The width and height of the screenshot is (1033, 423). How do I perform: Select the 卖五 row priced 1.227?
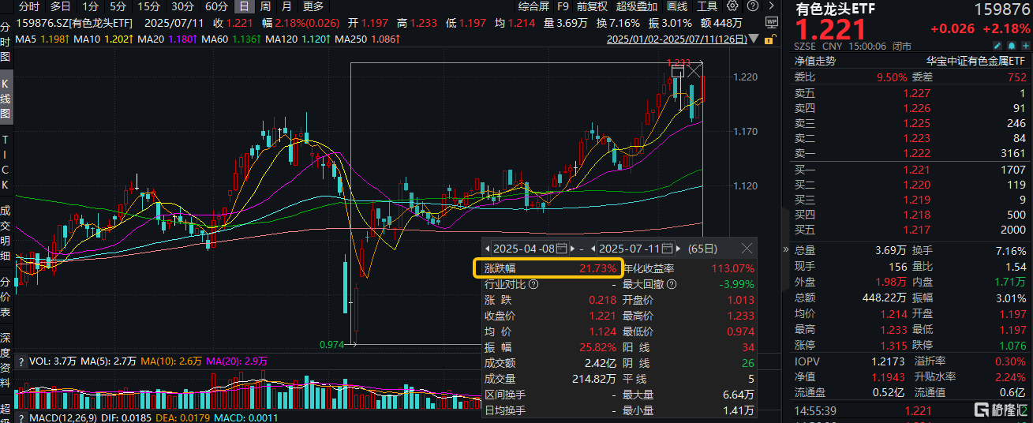(x=911, y=93)
